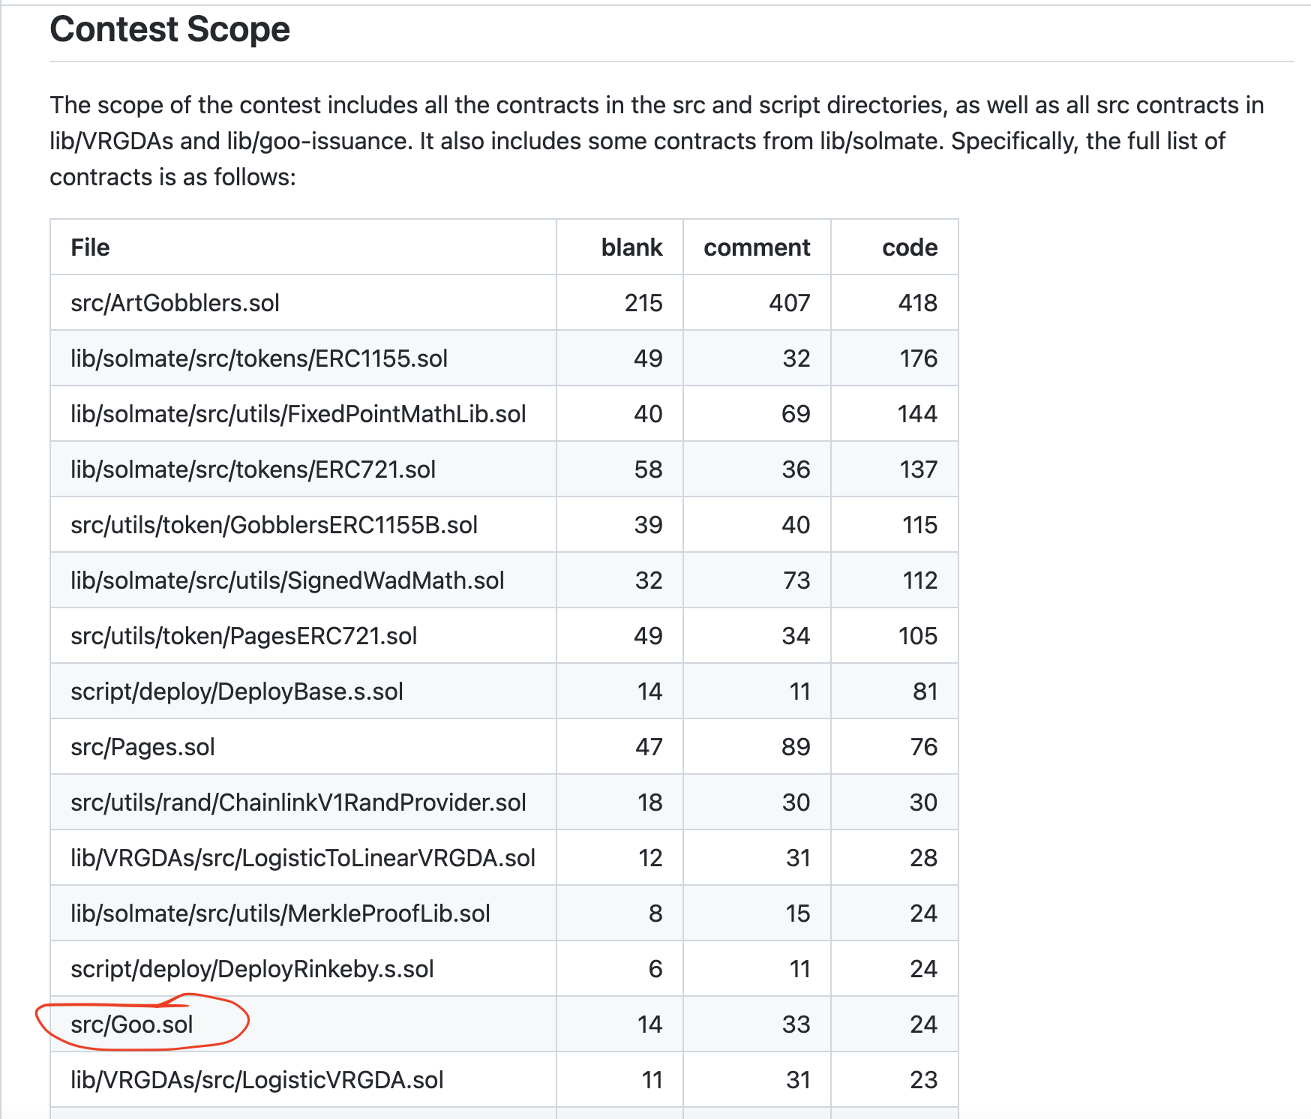Image resolution: width=1311 pixels, height=1119 pixels.
Task: Select src/utils/token/GobblersERC1155B.sol entry
Action: (274, 524)
